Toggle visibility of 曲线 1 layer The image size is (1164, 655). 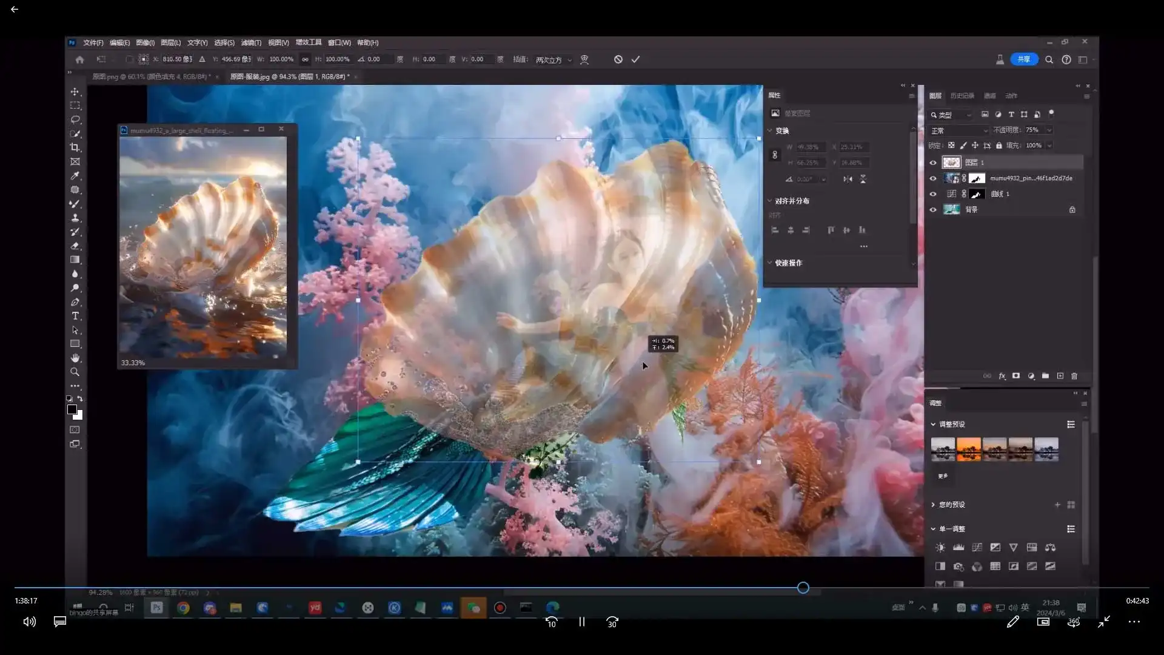click(x=933, y=194)
